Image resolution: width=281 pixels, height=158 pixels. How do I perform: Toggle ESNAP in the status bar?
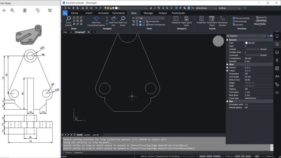pos(209,156)
